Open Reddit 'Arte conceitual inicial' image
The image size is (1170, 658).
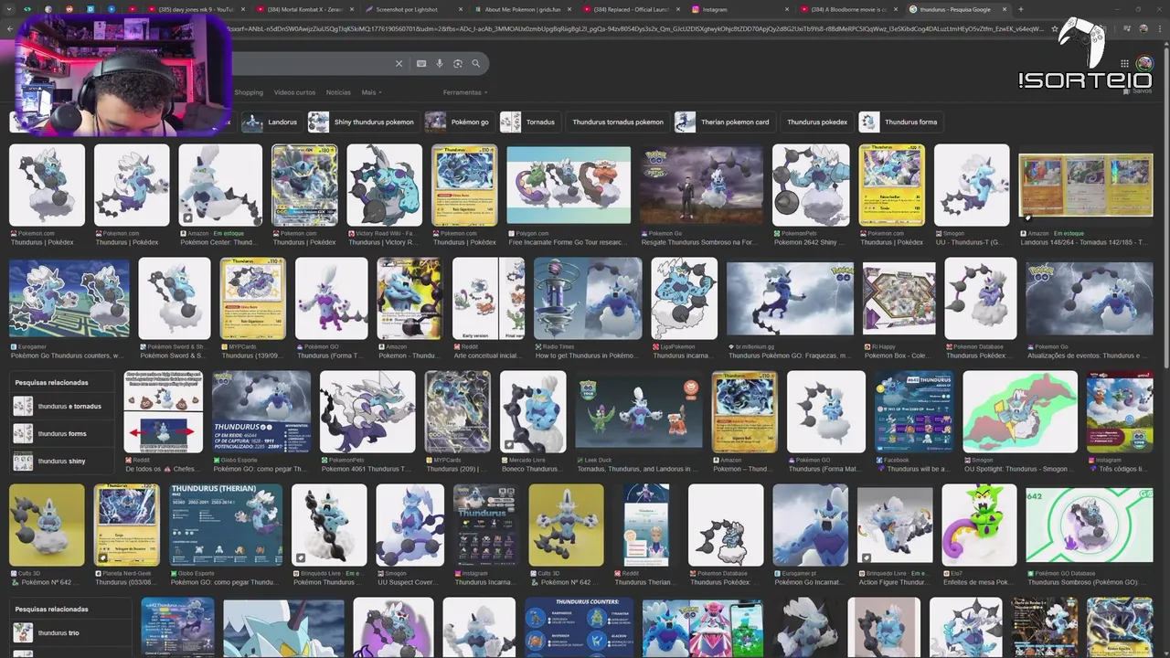[488, 298]
